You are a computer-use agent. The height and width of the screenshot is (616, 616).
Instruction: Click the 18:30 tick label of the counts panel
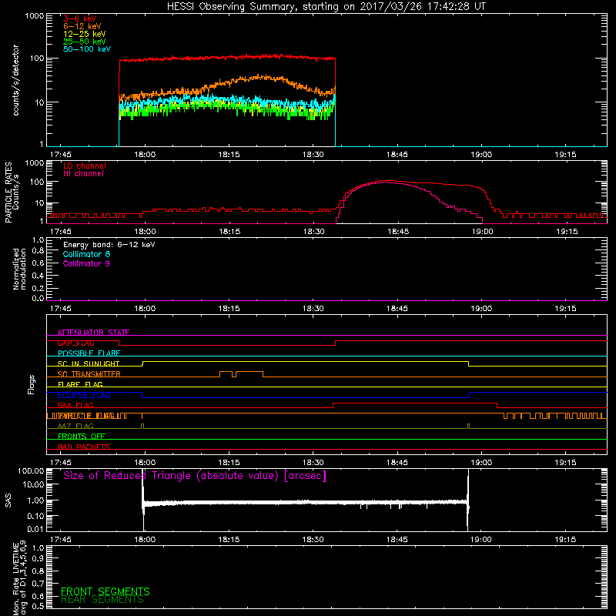[313, 155]
